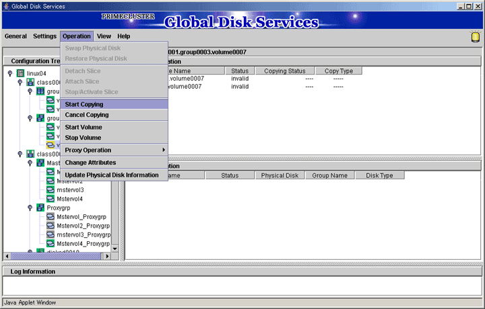This screenshot has width=485, height=309.
Task: Click the mstervol3_Proxygrp volume icon
Action: pos(51,234)
